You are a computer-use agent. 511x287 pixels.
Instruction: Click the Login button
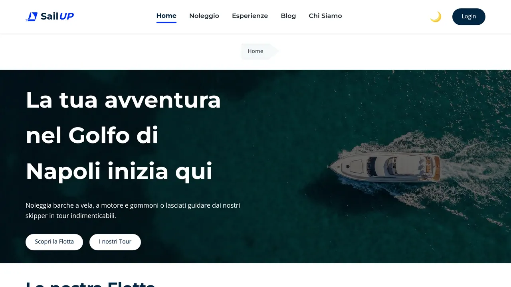[469, 17]
